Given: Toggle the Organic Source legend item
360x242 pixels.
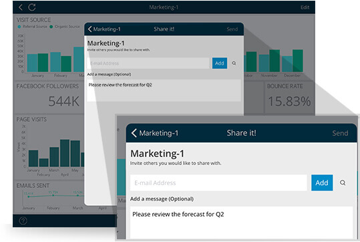Looking at the screenshot, I should pos(65,27).
